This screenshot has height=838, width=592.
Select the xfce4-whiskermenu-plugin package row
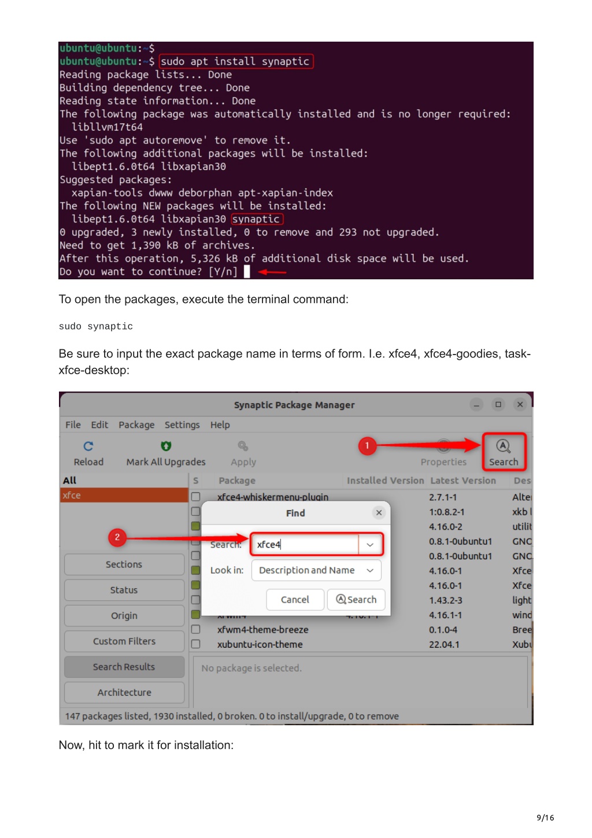tap(361, 497)
